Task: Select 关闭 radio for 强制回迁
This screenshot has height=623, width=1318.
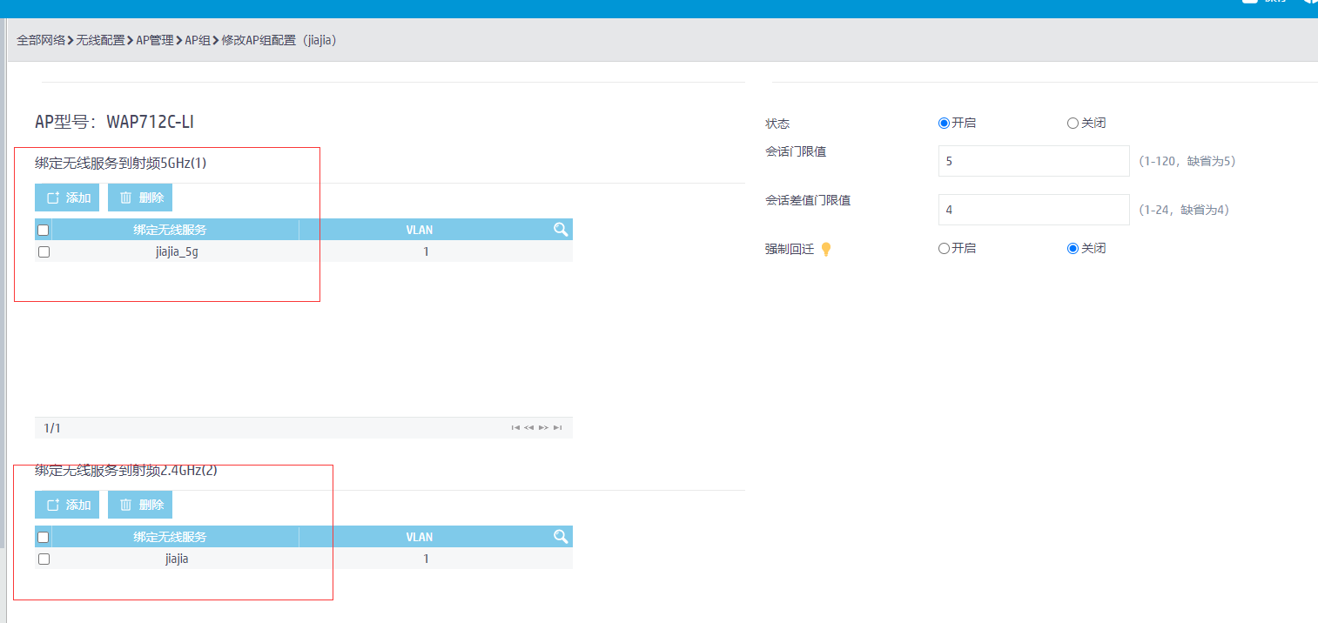Action: [x=1073, y=248]
